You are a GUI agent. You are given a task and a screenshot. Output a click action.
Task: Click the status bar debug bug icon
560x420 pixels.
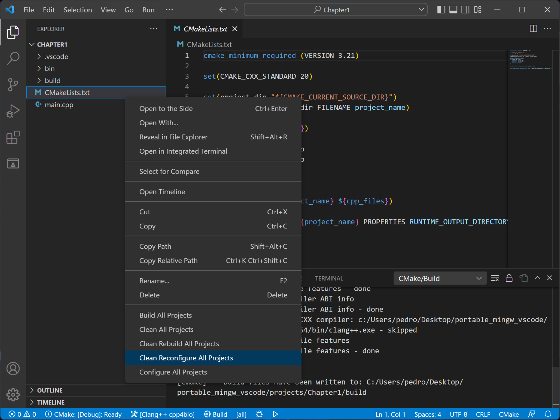pos(259,414)
